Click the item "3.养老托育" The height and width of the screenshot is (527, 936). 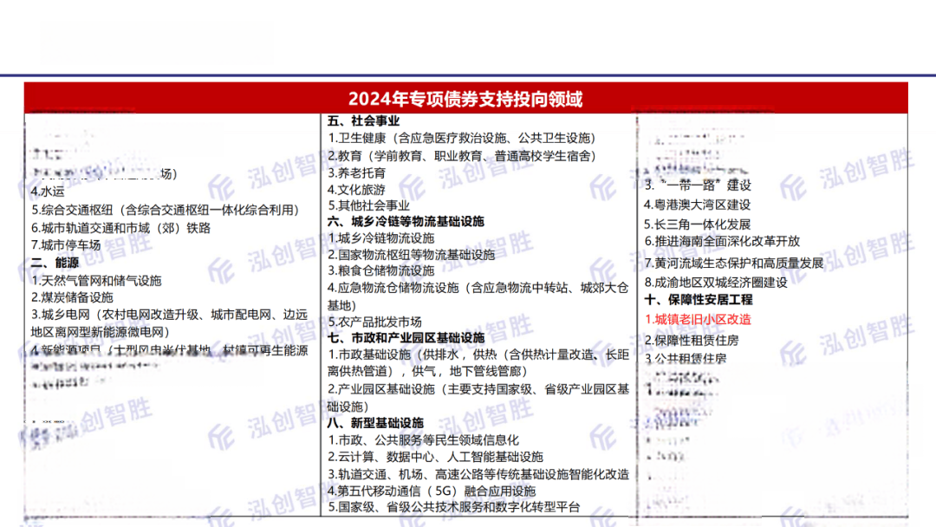356,173
